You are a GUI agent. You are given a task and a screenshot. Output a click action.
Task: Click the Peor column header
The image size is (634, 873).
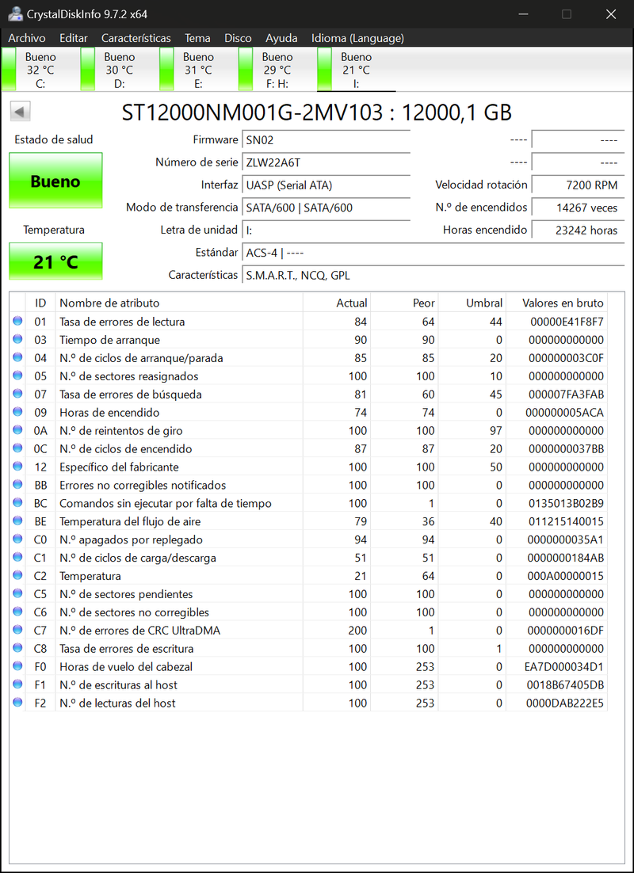[x=404, y=303]
